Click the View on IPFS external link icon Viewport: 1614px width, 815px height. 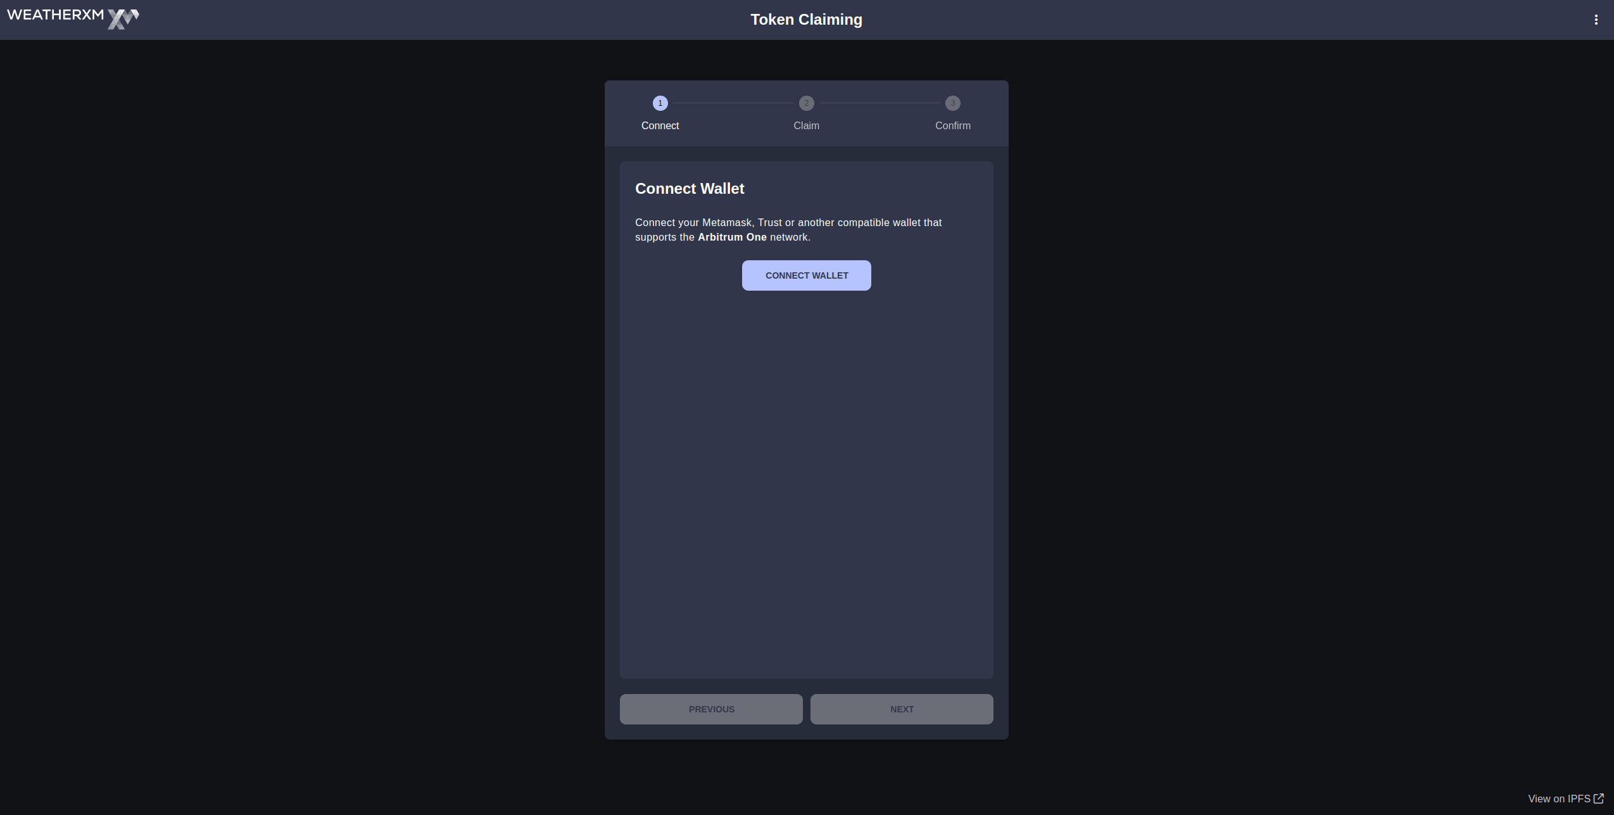click(1599, 799)
